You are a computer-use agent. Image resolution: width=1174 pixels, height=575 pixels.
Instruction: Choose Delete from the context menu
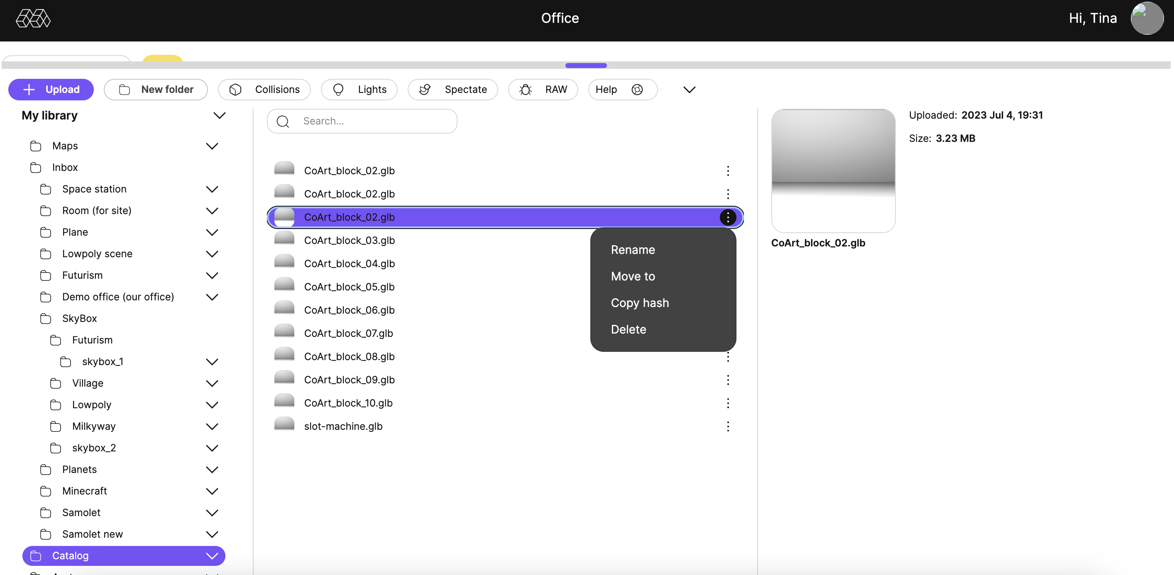pos(628,329)
